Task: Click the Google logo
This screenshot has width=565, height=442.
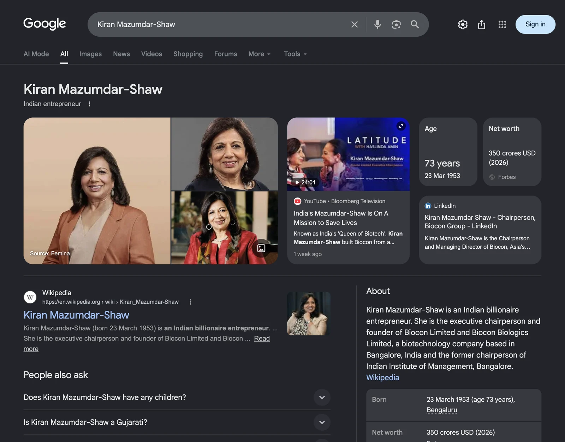Action: pyautogui.click(x=44, y=24)
